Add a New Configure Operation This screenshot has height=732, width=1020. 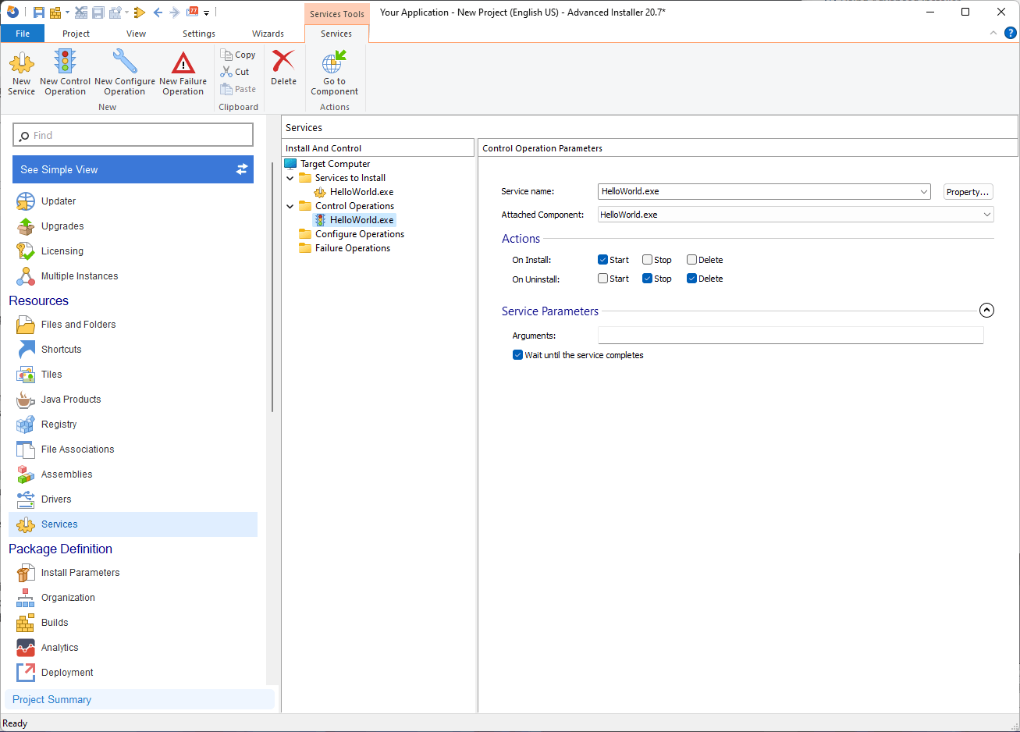(x=125, y=72)
